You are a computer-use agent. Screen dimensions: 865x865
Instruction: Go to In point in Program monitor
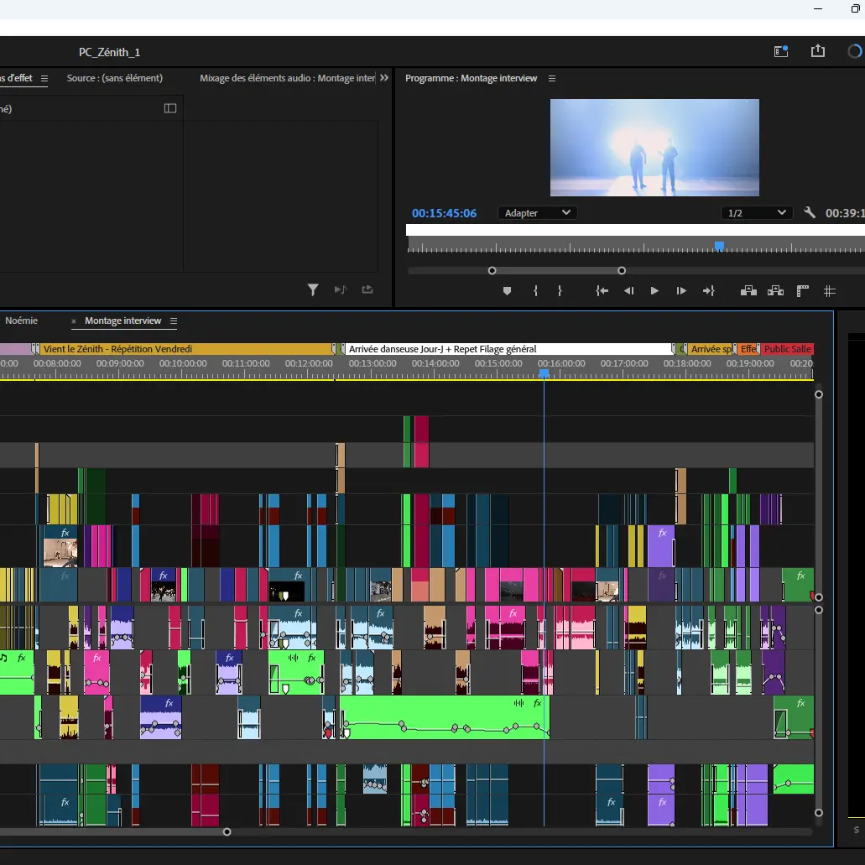pyautogui.click(x=602, y=291)
